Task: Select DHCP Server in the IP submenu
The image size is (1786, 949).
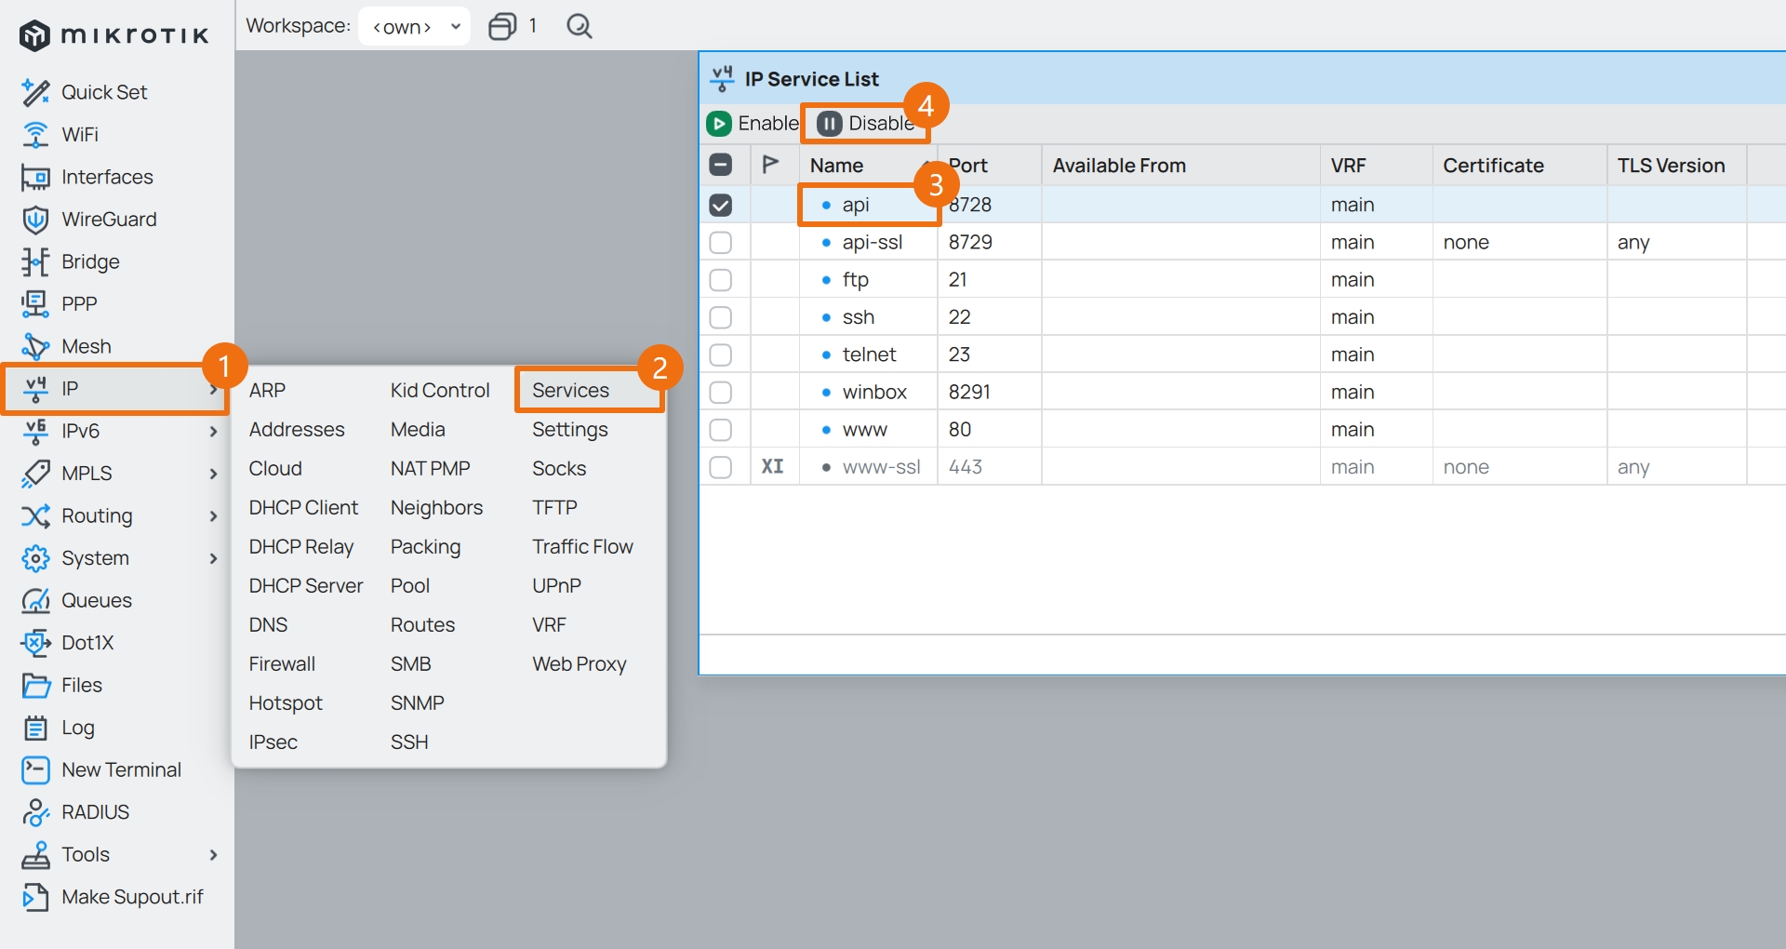Action: pos(306,586)
